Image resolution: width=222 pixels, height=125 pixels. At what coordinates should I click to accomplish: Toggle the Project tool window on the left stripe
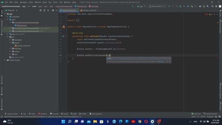tap(1, 13)
